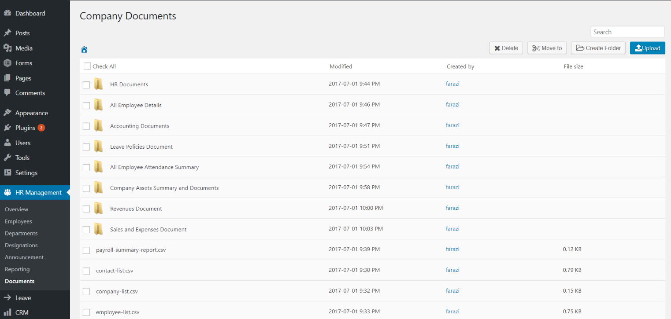Tick the Sales and Expenses Document checkbox
The height and width of the screenshot is (319, 671).
click(x=86, y=230)
